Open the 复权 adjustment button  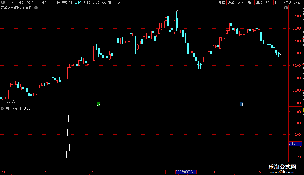click(222, 2)
